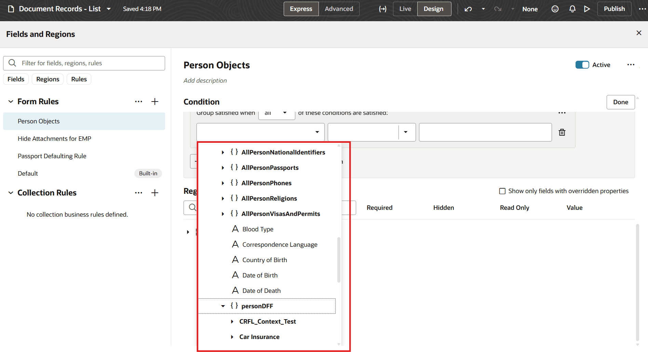Choose the Date of Birth field

[x=267, y=275]
